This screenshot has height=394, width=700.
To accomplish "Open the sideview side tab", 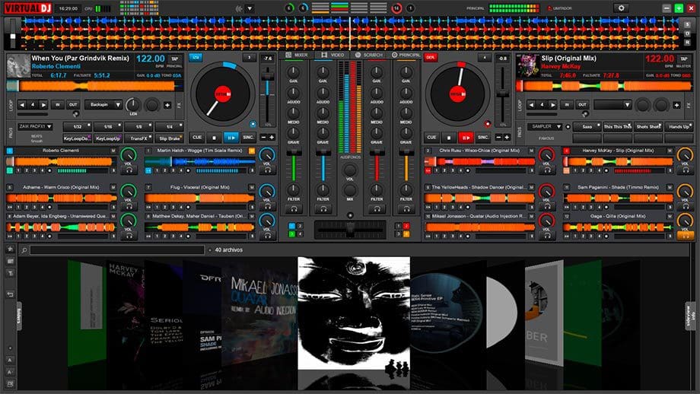I will click(x=690, y=316).
